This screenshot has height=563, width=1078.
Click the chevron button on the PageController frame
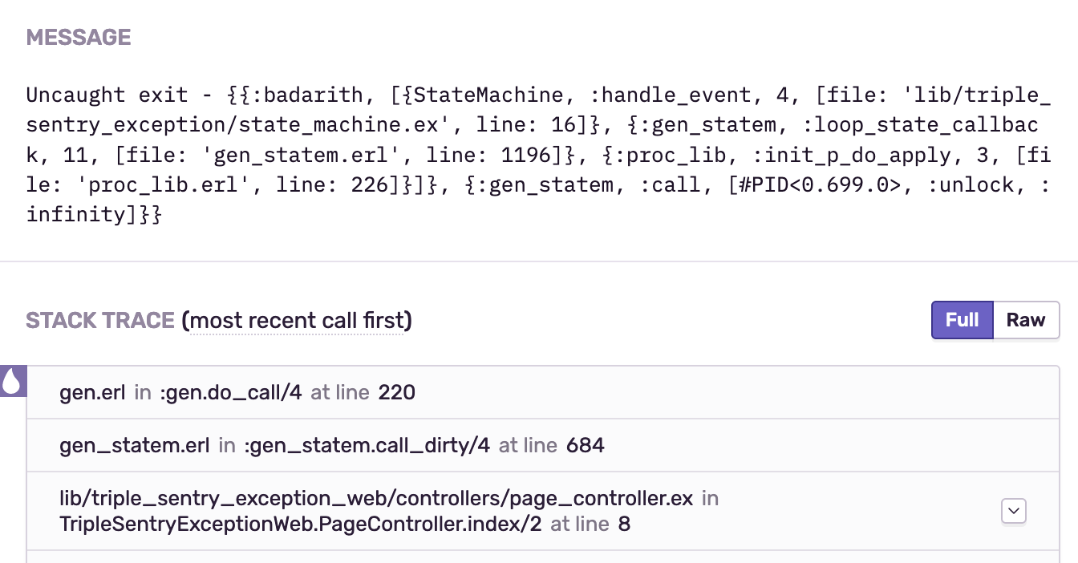[1013, 511]
